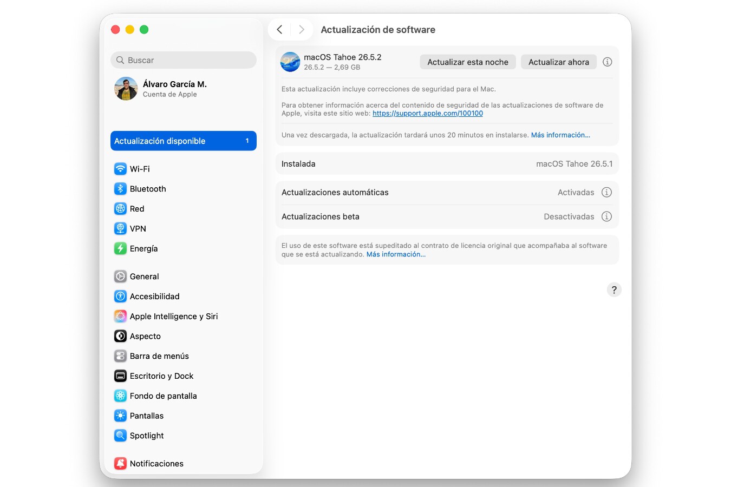Click the info icon next to Actualizar ahora
The width and height of the screenshot is (731, 487).
[608, 62]
